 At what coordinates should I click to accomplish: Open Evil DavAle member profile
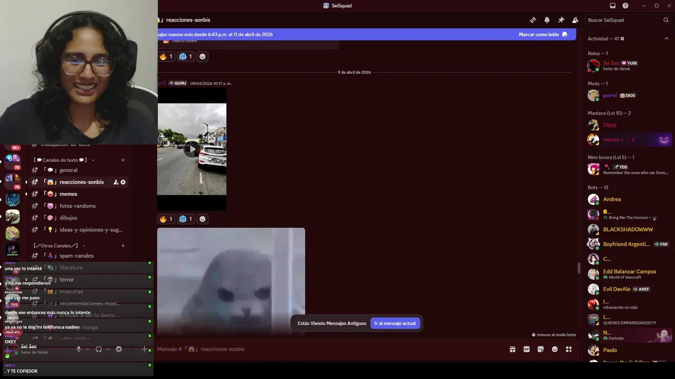tap(628, 289)
